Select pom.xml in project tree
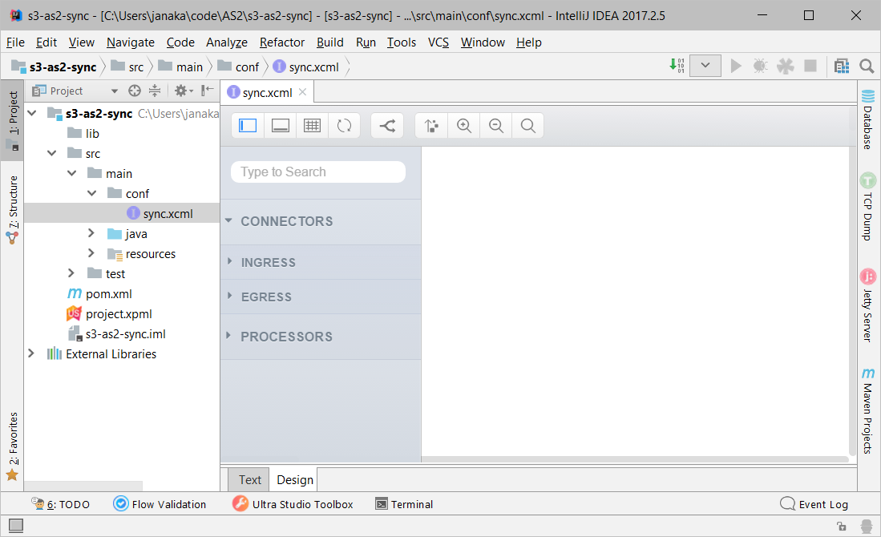Image resolution: width=881 pixels, height=537 pixels. [x=109, y=294]
